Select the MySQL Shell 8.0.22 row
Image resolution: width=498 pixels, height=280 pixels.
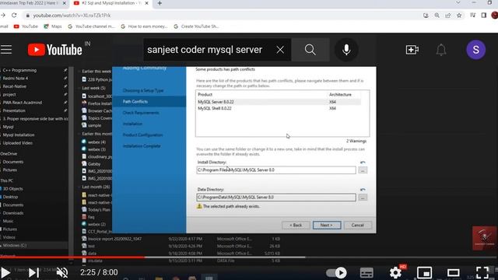pos(279,108)
